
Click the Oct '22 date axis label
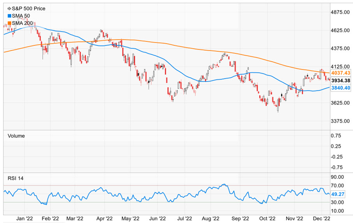tap(268, 218)
